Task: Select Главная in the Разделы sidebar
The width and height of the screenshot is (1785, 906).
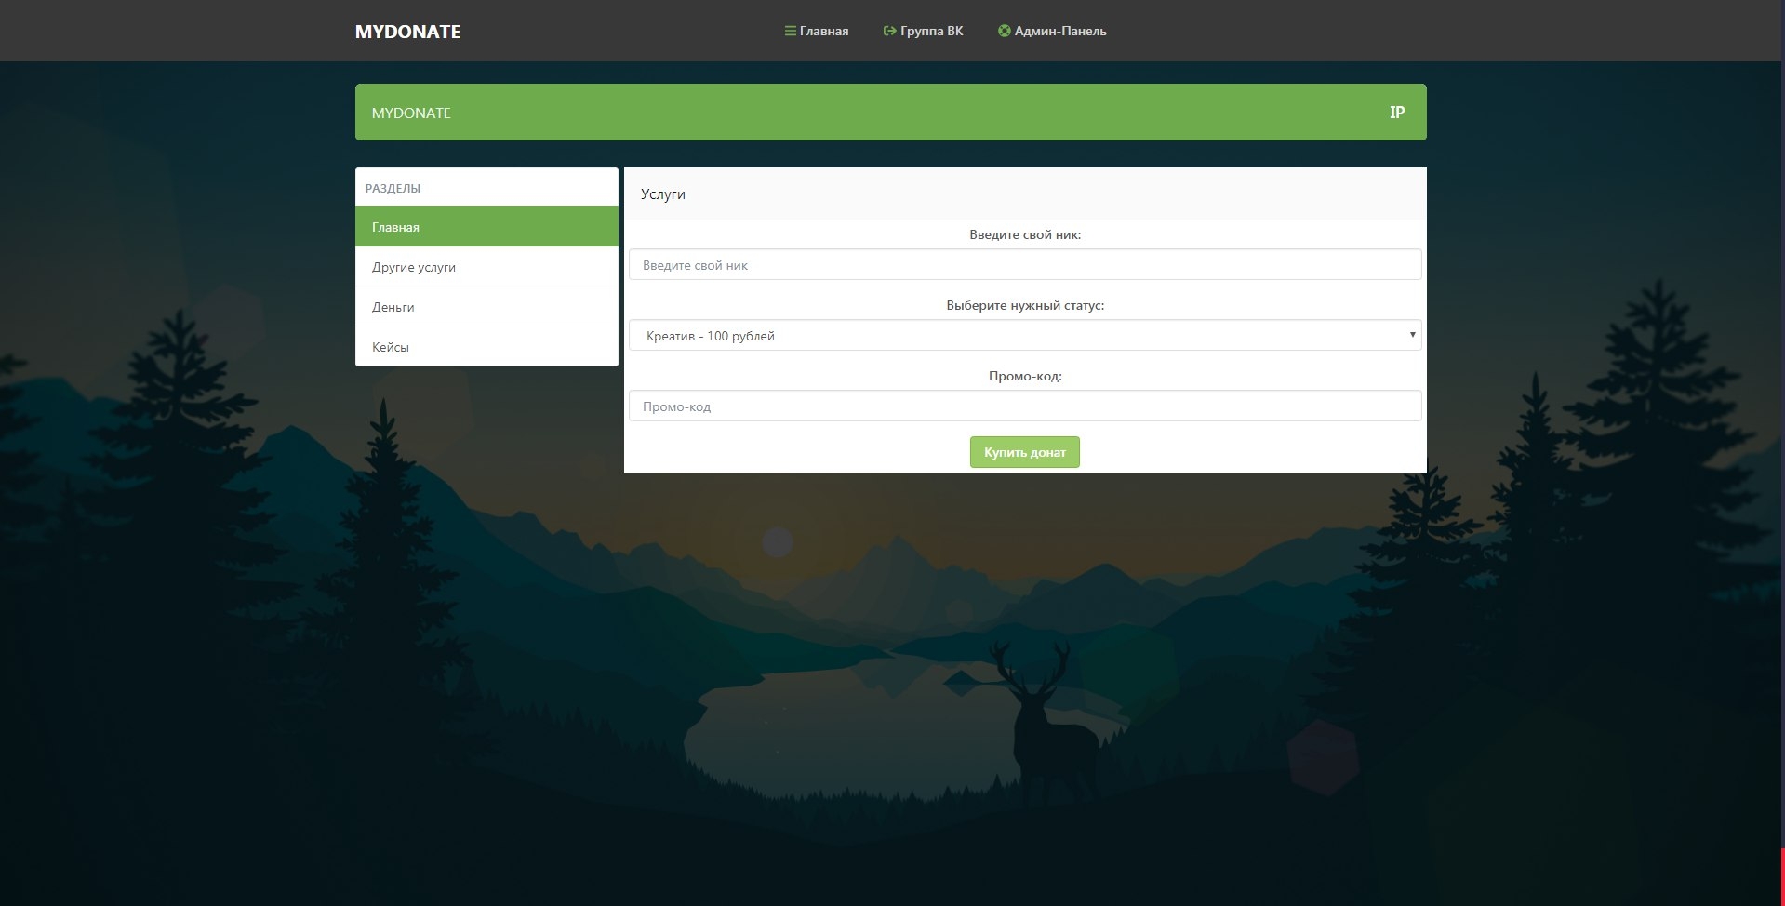Action: coord(486,227)
